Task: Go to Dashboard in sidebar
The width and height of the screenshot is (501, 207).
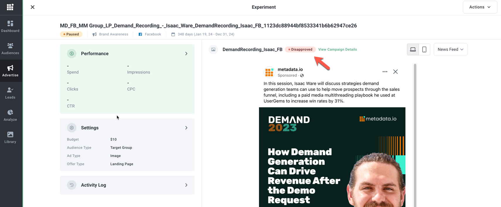Action: click(10, 26)
